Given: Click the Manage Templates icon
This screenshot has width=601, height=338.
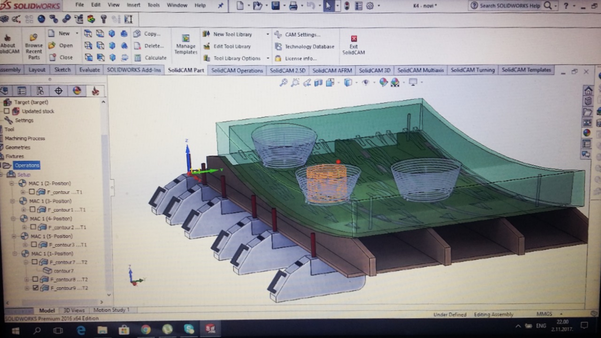Looking at the screenshot, I should [x=185, y=38].
